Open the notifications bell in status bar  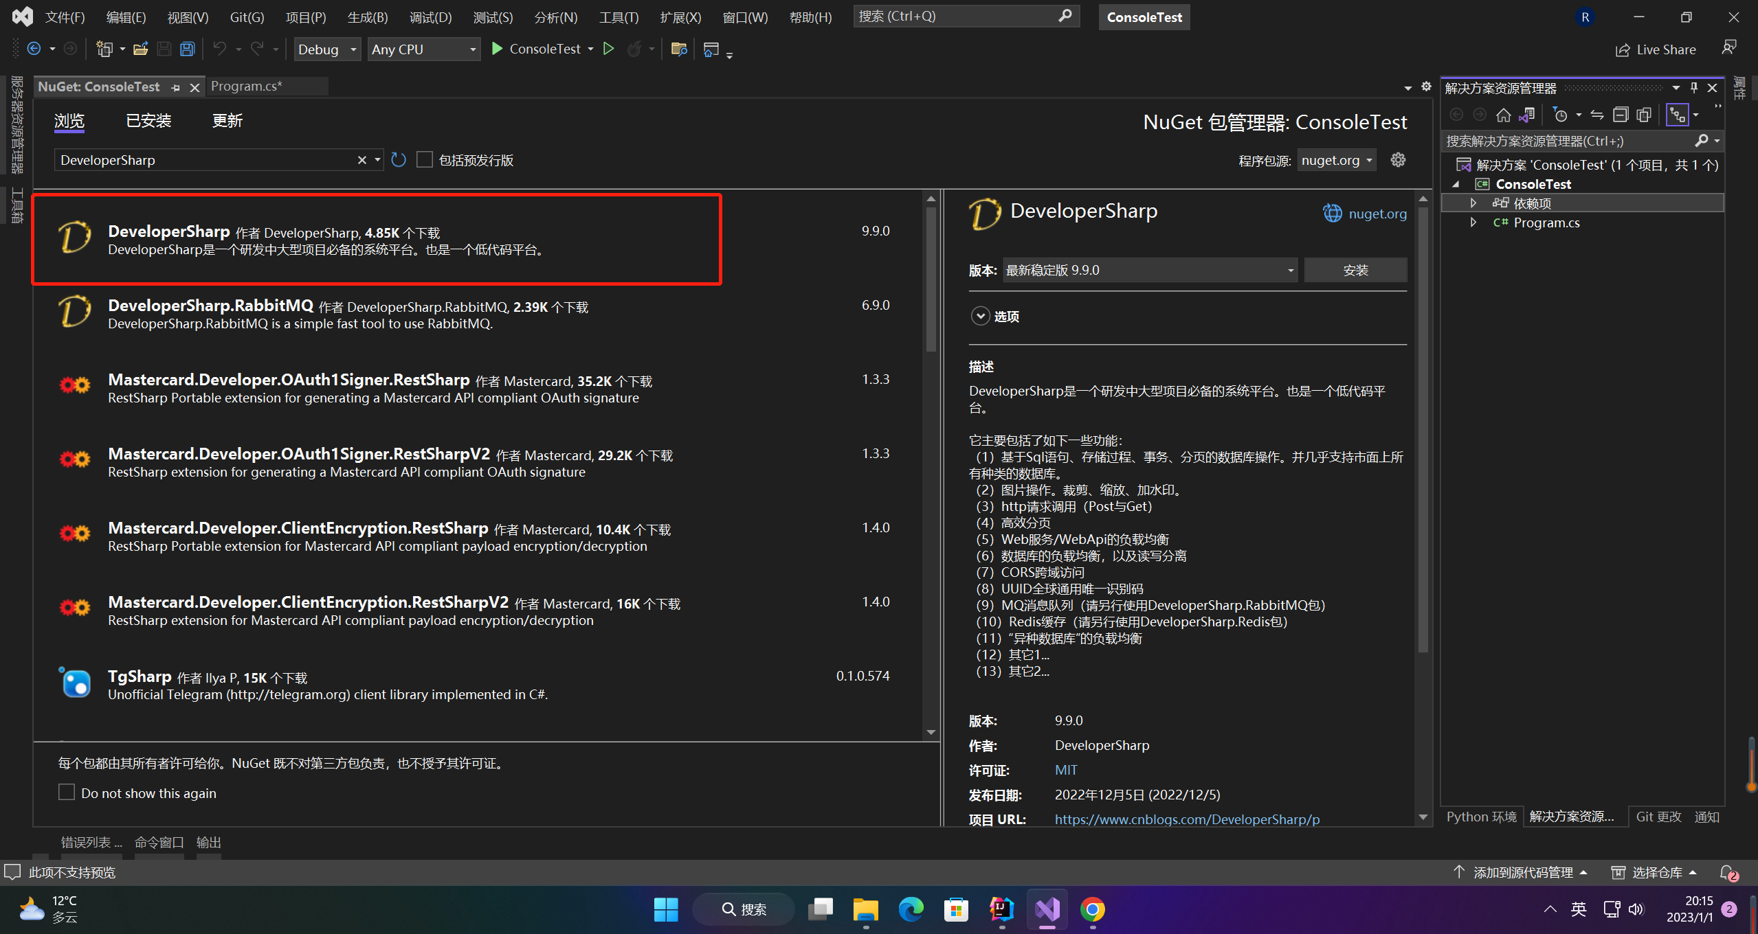1728,872
